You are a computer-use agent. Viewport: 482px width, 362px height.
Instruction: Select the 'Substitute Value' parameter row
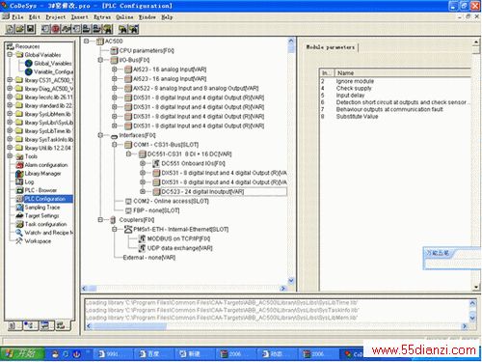tap(394, 117)
